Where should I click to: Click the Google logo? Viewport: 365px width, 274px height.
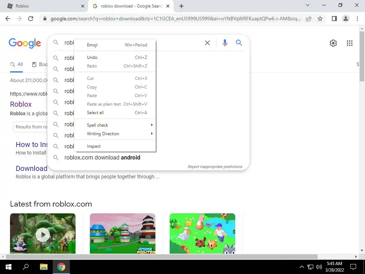[25, 43]
